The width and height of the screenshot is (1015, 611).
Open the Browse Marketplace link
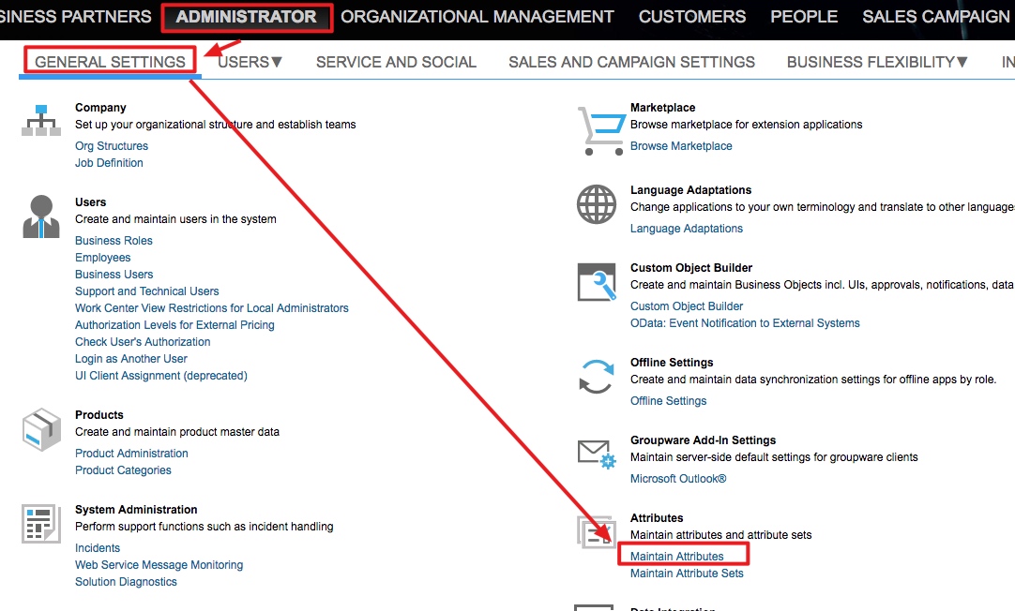tap(681, 146)
